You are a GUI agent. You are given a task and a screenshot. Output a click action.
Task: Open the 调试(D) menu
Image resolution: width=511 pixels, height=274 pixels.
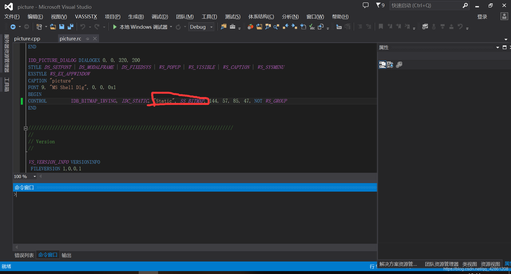(160, 17)
